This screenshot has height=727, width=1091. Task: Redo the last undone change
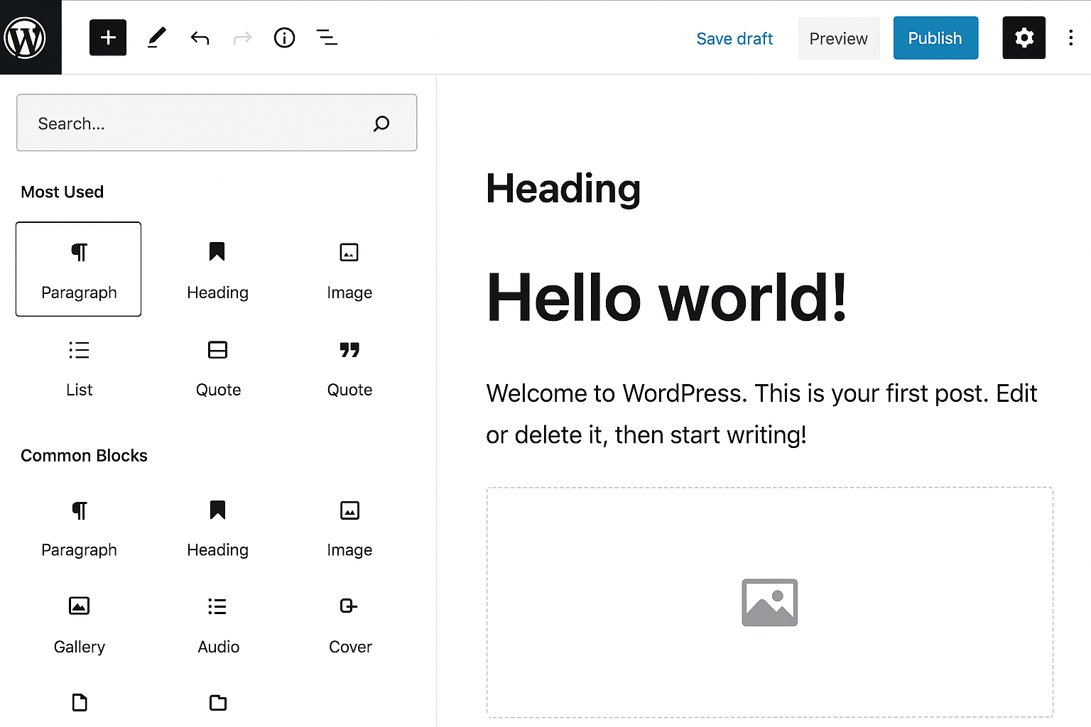pos(242,38)
